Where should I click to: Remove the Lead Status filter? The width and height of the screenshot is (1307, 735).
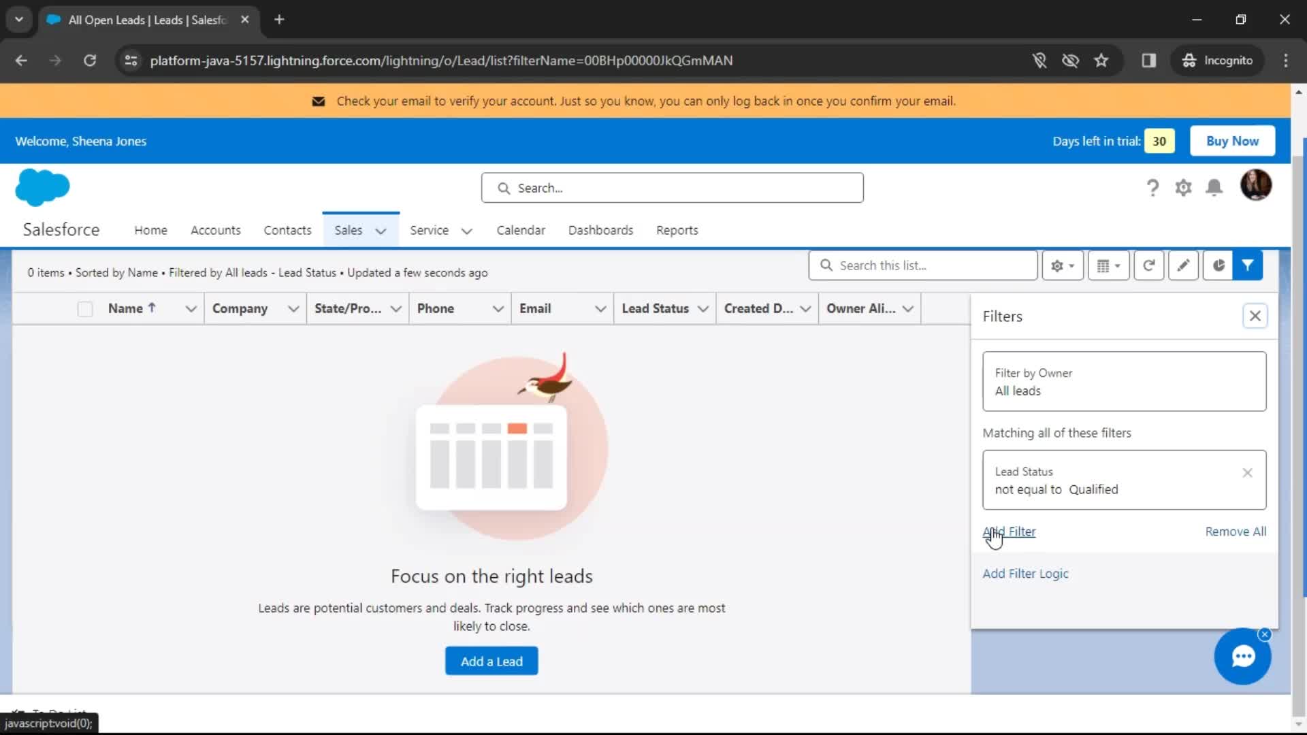[1247, 472]
